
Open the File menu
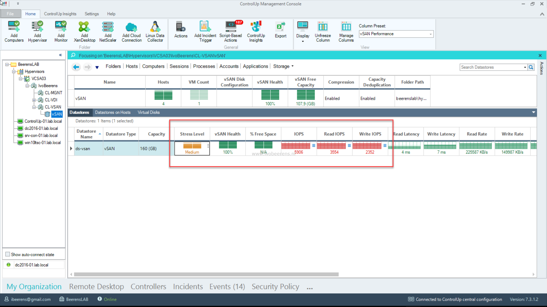[x=10, y=14]
